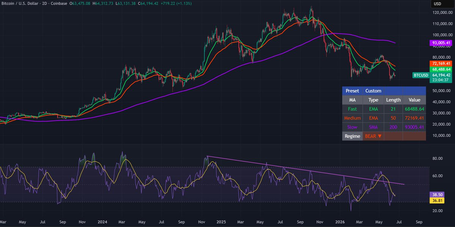Screen dimensions: 455x227
Task: Select the green 68,488.64 EMA price tag
Action: [x=441, y=69]
